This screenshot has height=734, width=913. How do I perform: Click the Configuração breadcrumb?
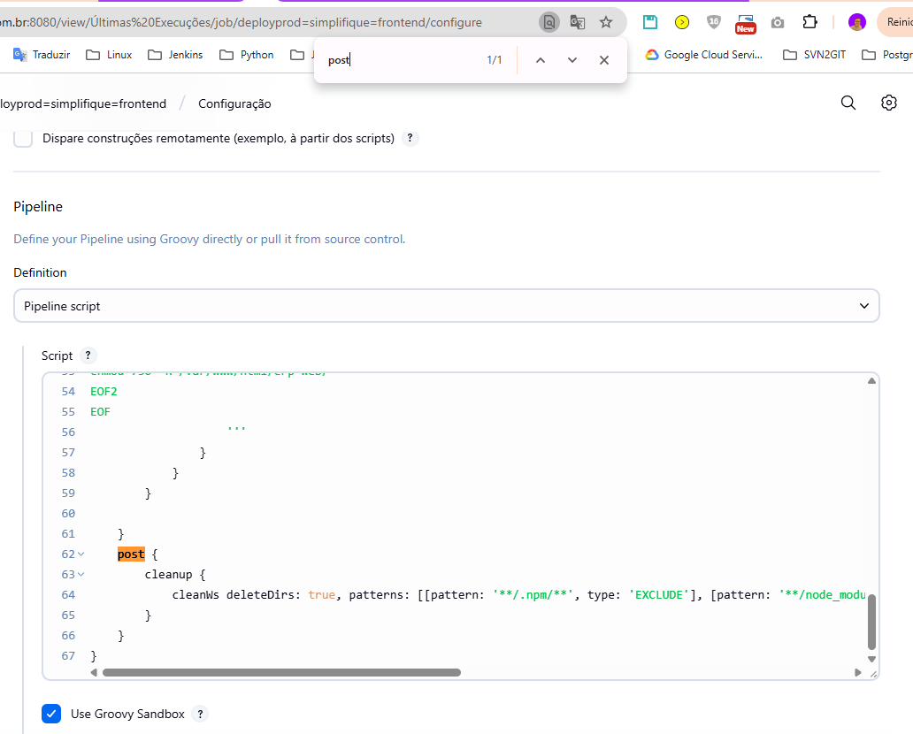point(234,103)
